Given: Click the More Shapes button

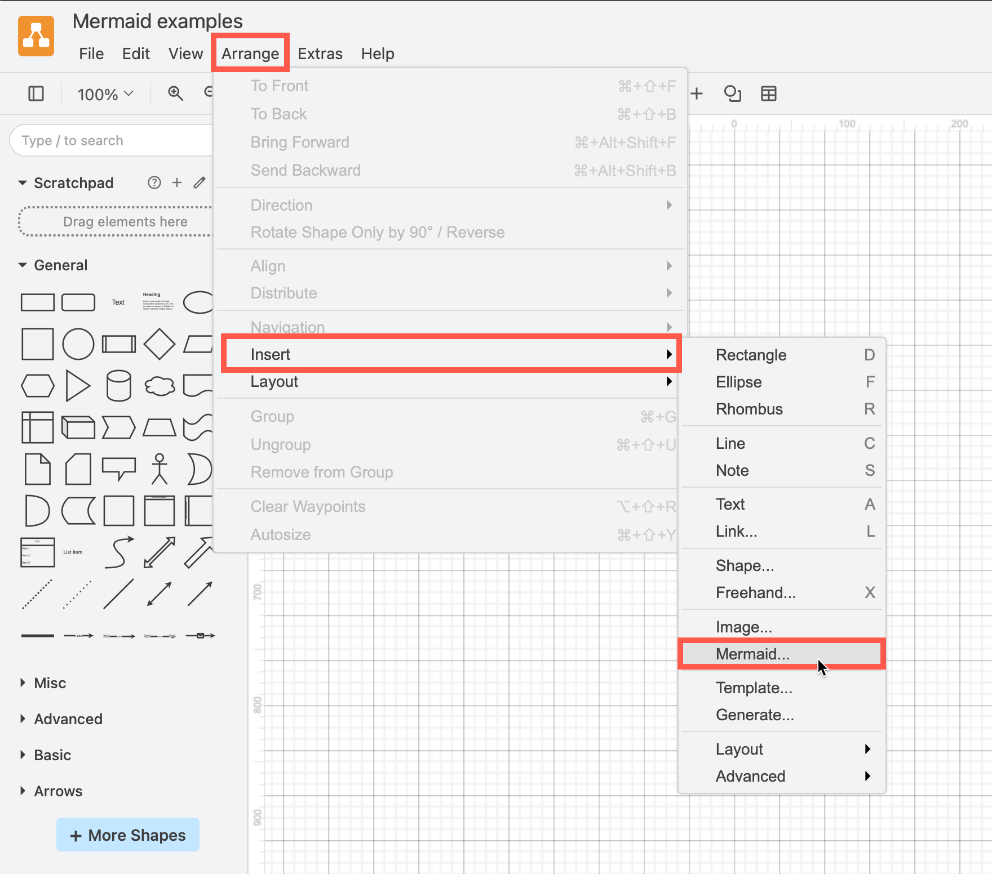Looking at the screenshot, I should click(127, 835).
